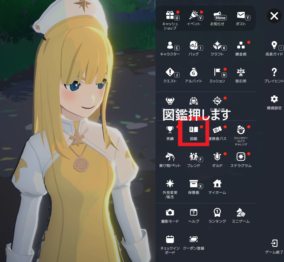Viewport: 284px width, 262px height.
Task: Open the バッグ backpack icon
Action: point(193,45)
